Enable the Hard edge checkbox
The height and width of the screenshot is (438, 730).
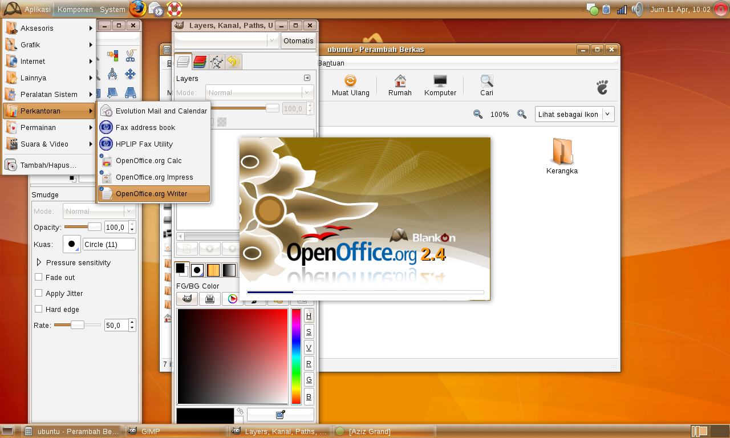point(39,309)
